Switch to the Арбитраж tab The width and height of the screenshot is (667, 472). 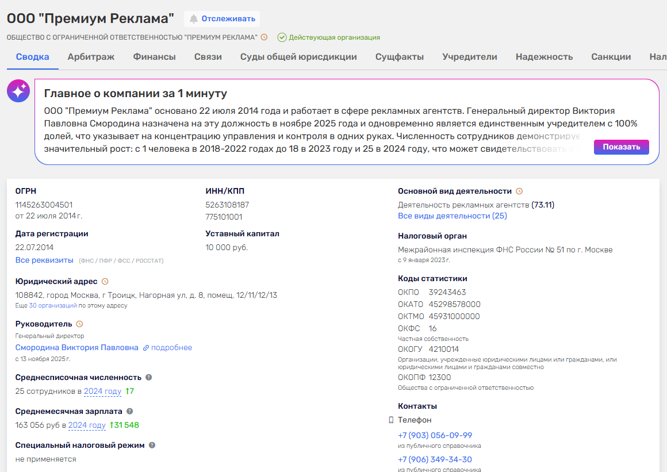click(91, 57)
